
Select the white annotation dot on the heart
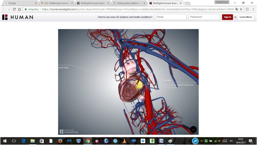point(132,83)
